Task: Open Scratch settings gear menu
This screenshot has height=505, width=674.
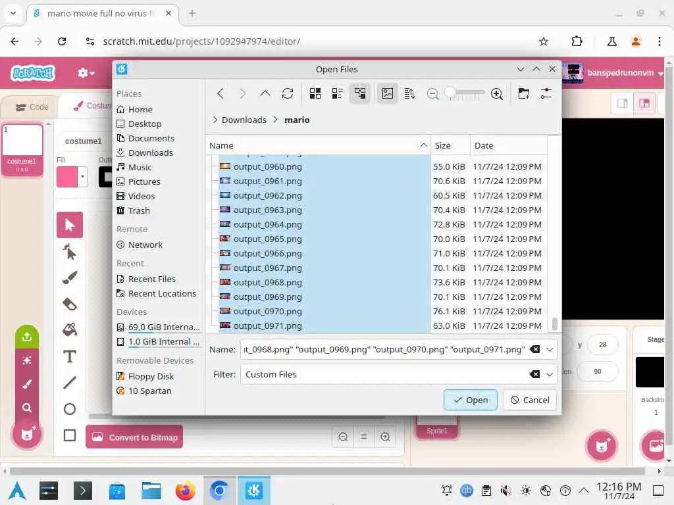Action: click(x=86, y=73)
